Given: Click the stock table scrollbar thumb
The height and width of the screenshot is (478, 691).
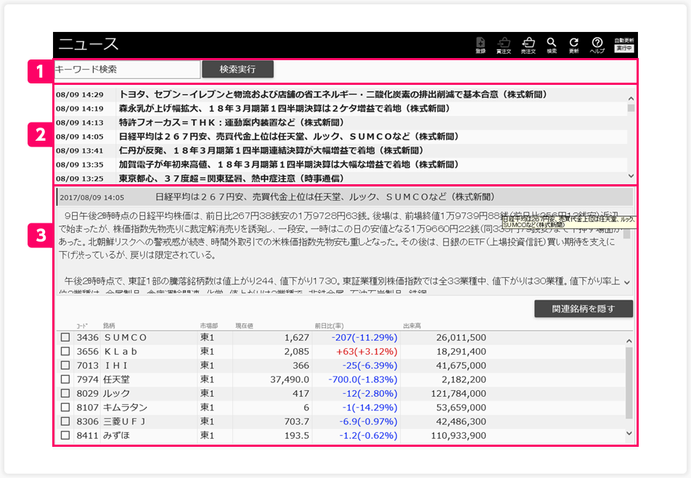Looking at the screenshot, I should click(629, 383).
